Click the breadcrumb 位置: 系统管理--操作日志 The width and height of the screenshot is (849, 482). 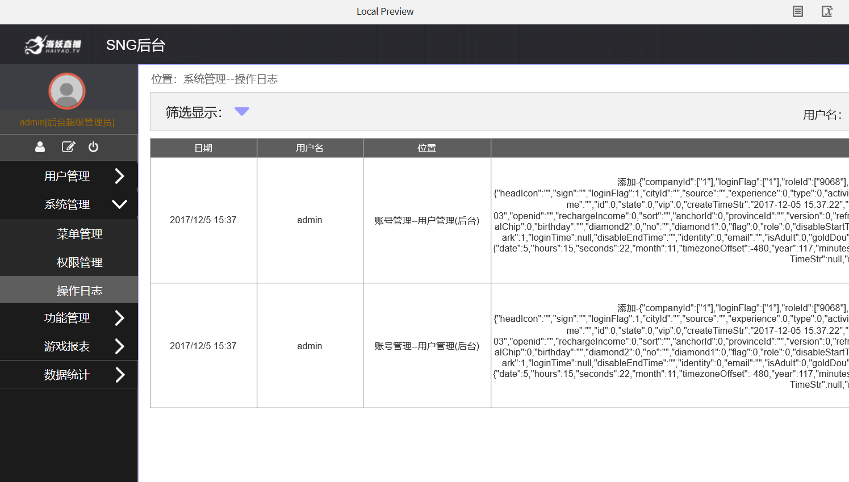[215, 79]
